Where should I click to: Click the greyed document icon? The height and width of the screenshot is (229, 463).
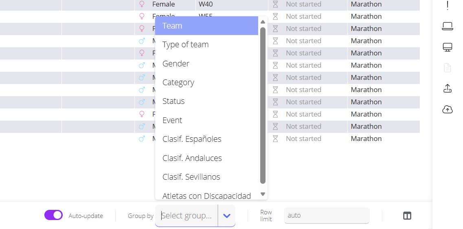pos(448,68)
